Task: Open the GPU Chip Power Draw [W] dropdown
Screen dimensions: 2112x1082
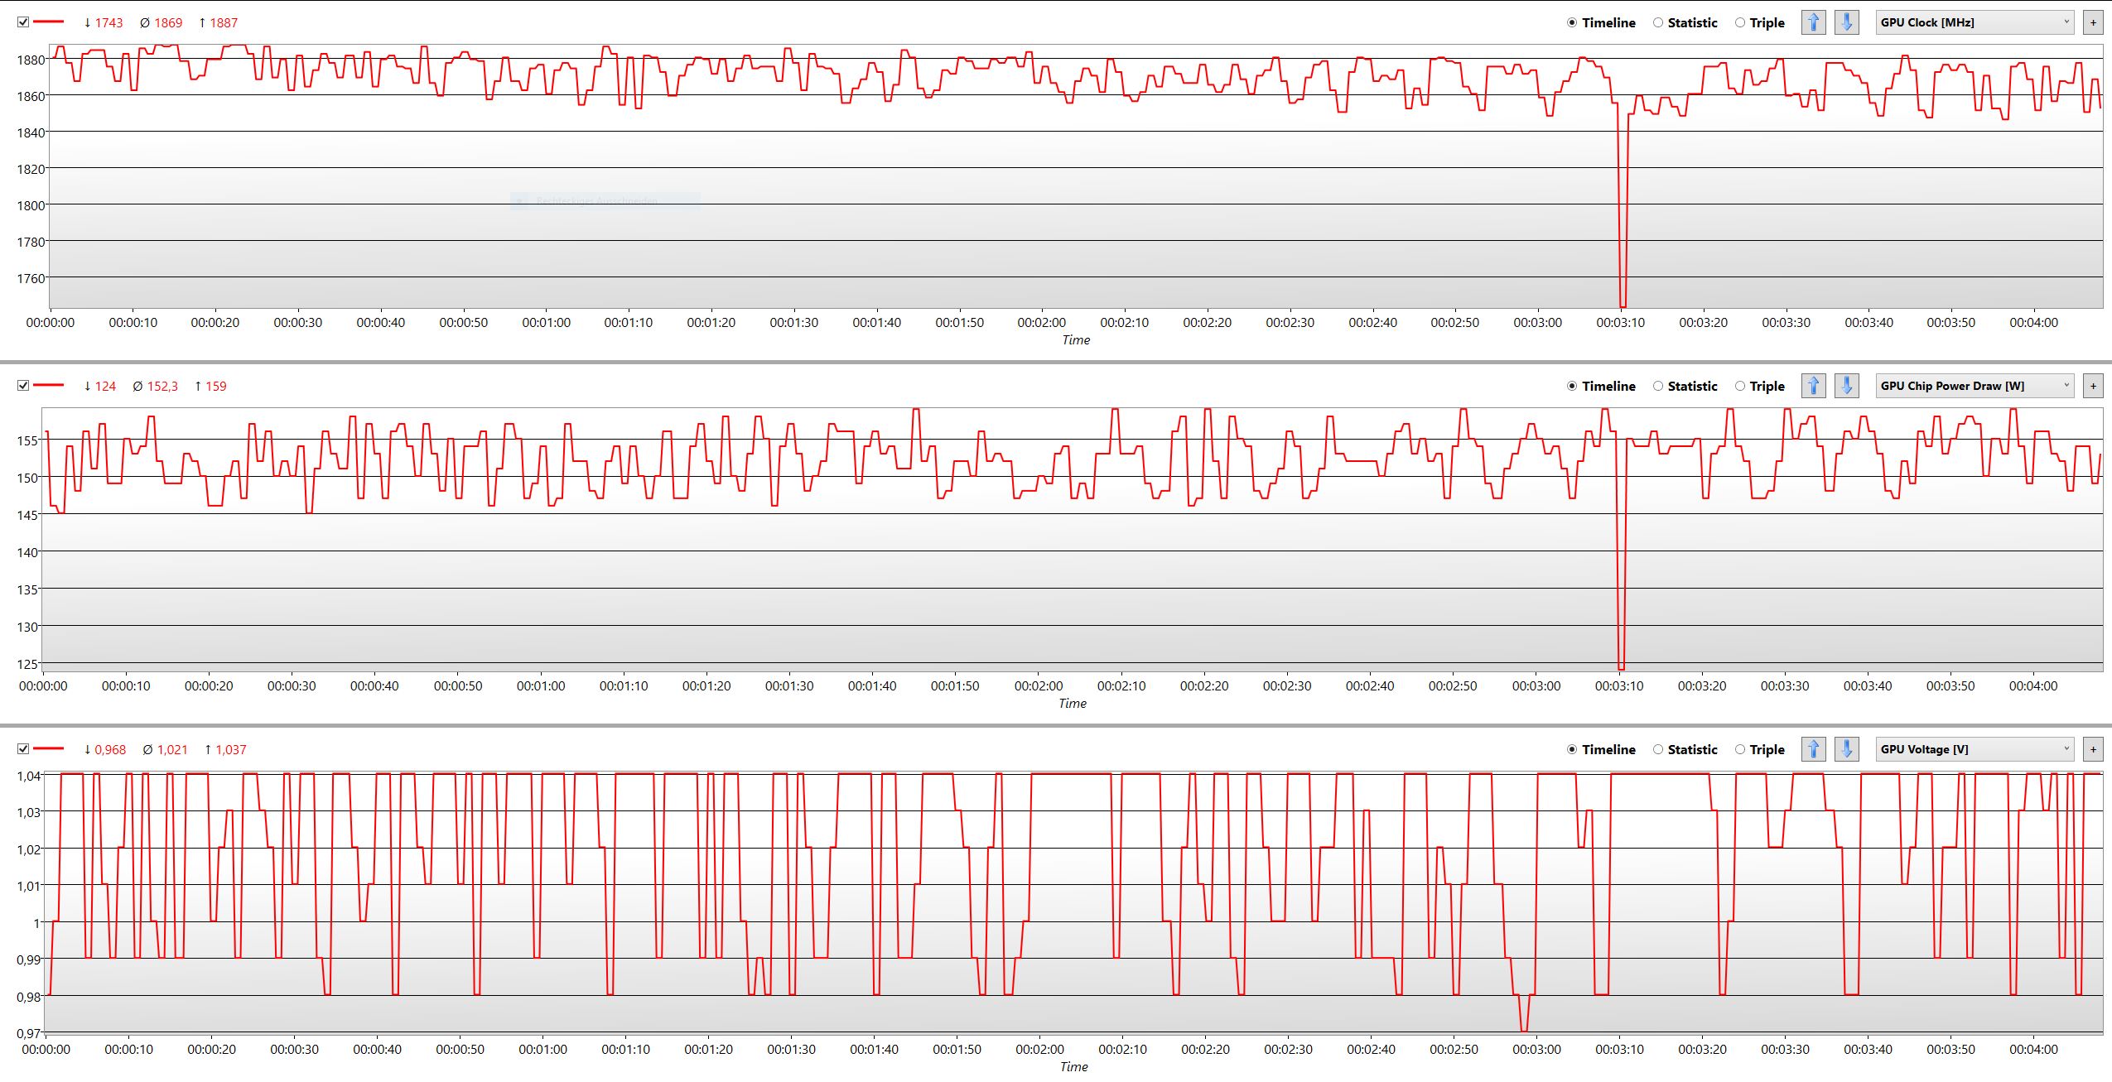Action: (x=1974, y=386)
